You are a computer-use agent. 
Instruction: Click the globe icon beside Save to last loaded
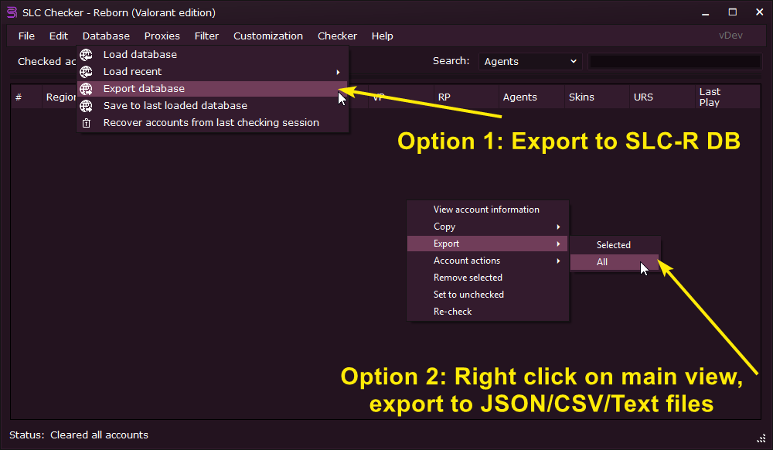(87, 106)
